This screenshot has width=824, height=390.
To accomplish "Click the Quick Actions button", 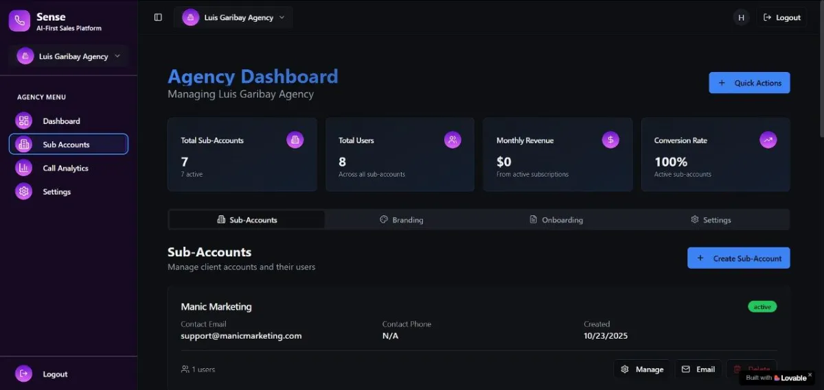I will (x=749, y=83).
